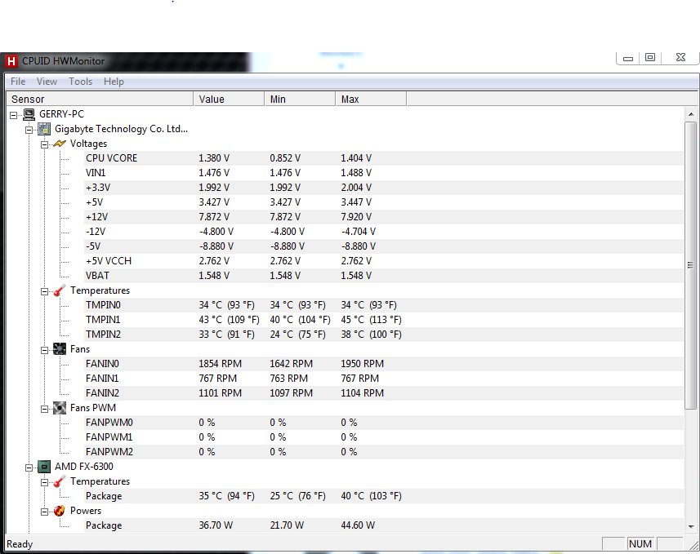Click 35 °C AMD package temperature value
This screenshot has height=554, width=700.
[226, 496]
